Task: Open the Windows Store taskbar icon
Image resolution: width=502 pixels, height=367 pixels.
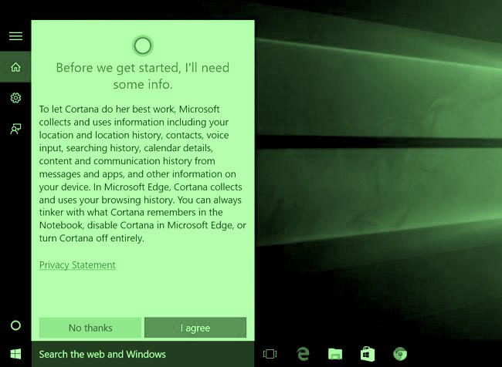Action: [368, 354]
